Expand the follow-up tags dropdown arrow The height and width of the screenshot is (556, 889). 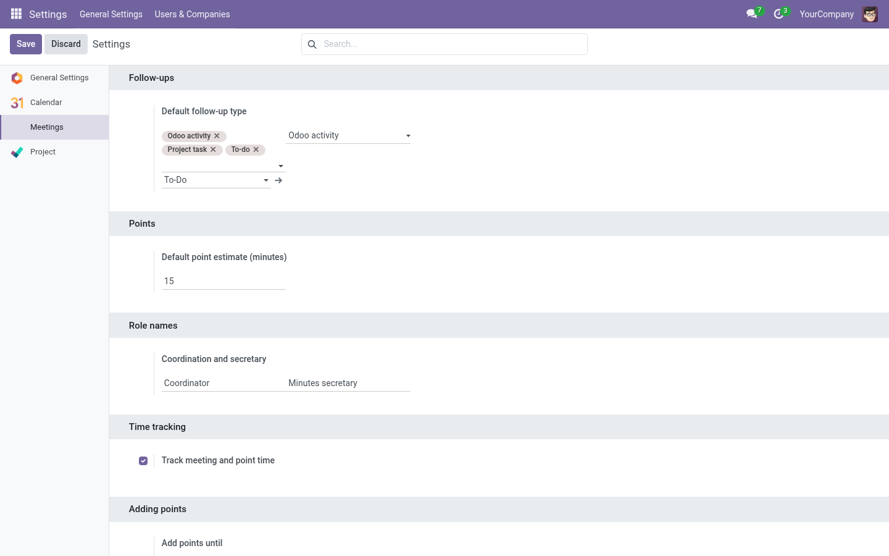coord(281,166)
